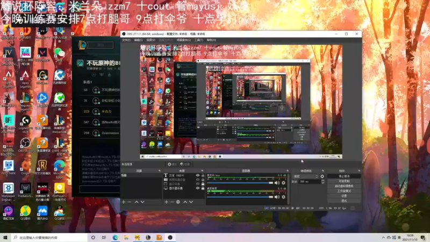Open OBS Studio desktop shortcut

25,145
